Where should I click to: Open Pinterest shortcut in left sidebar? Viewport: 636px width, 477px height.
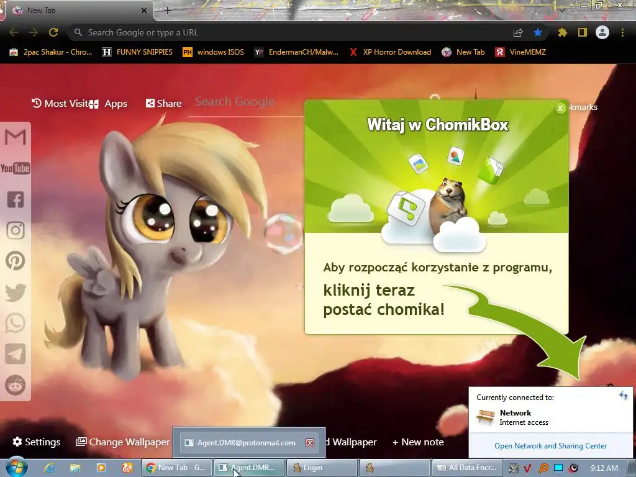tap(16, 261)
